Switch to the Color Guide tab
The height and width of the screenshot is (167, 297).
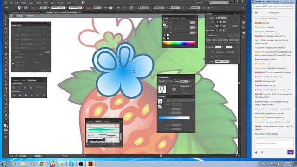click(174, 19)
